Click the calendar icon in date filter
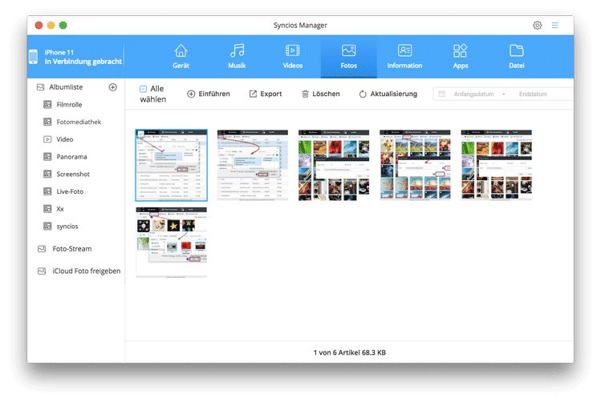This screenshot has height=402, width=601. (x=441, y=94)
